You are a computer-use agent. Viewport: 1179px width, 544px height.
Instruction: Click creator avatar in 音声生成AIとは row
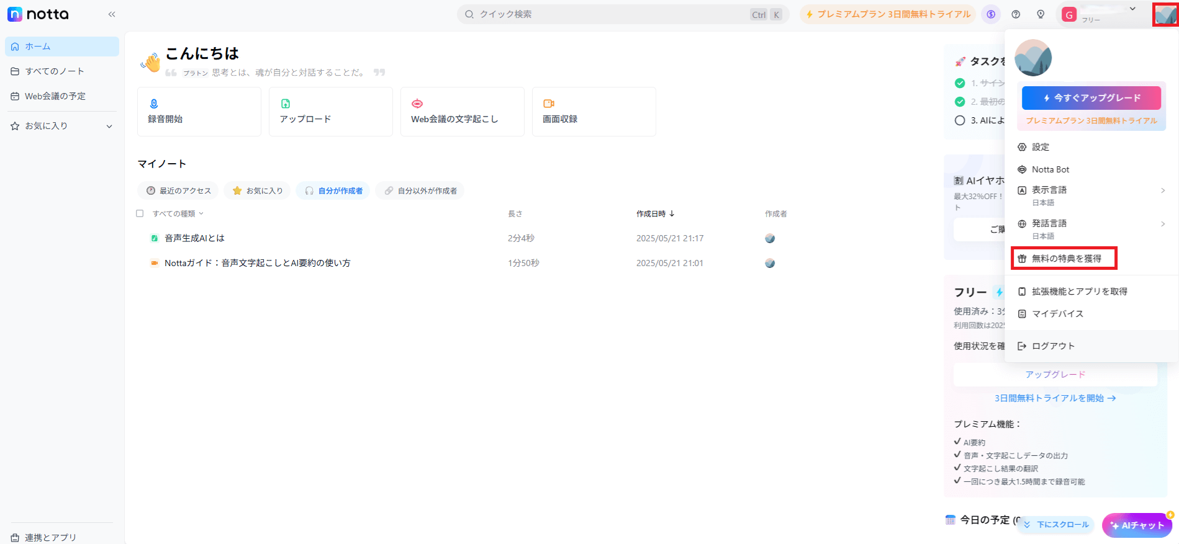(770, 238)
